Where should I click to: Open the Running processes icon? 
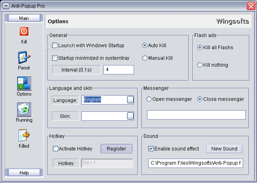pos(24,109)
